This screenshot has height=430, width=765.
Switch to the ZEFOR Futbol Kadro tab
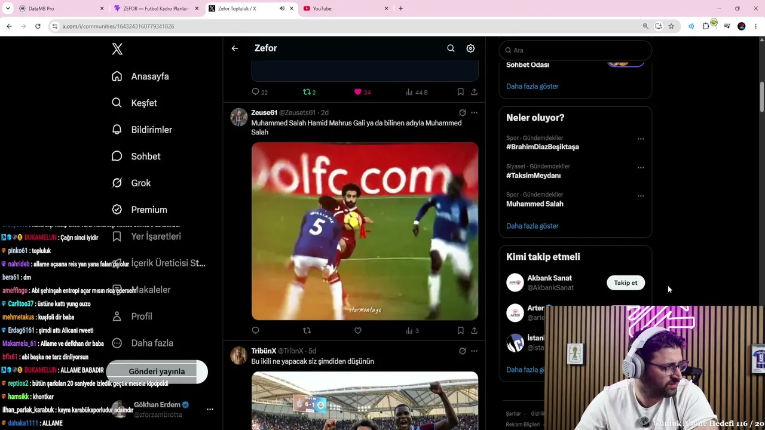(x=155, y=8)
